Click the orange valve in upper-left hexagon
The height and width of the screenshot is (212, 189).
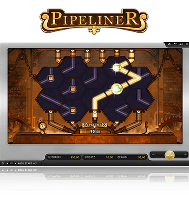point(51,78)
